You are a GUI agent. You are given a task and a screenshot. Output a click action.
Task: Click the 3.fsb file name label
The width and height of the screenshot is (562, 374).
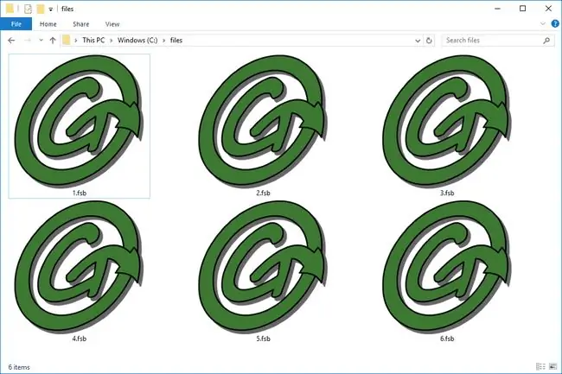[447, 193]
